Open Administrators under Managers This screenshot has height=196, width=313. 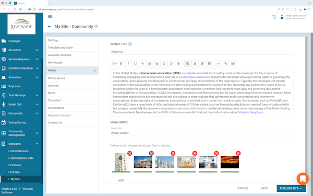pyautogui.click(x=19, y=151)
